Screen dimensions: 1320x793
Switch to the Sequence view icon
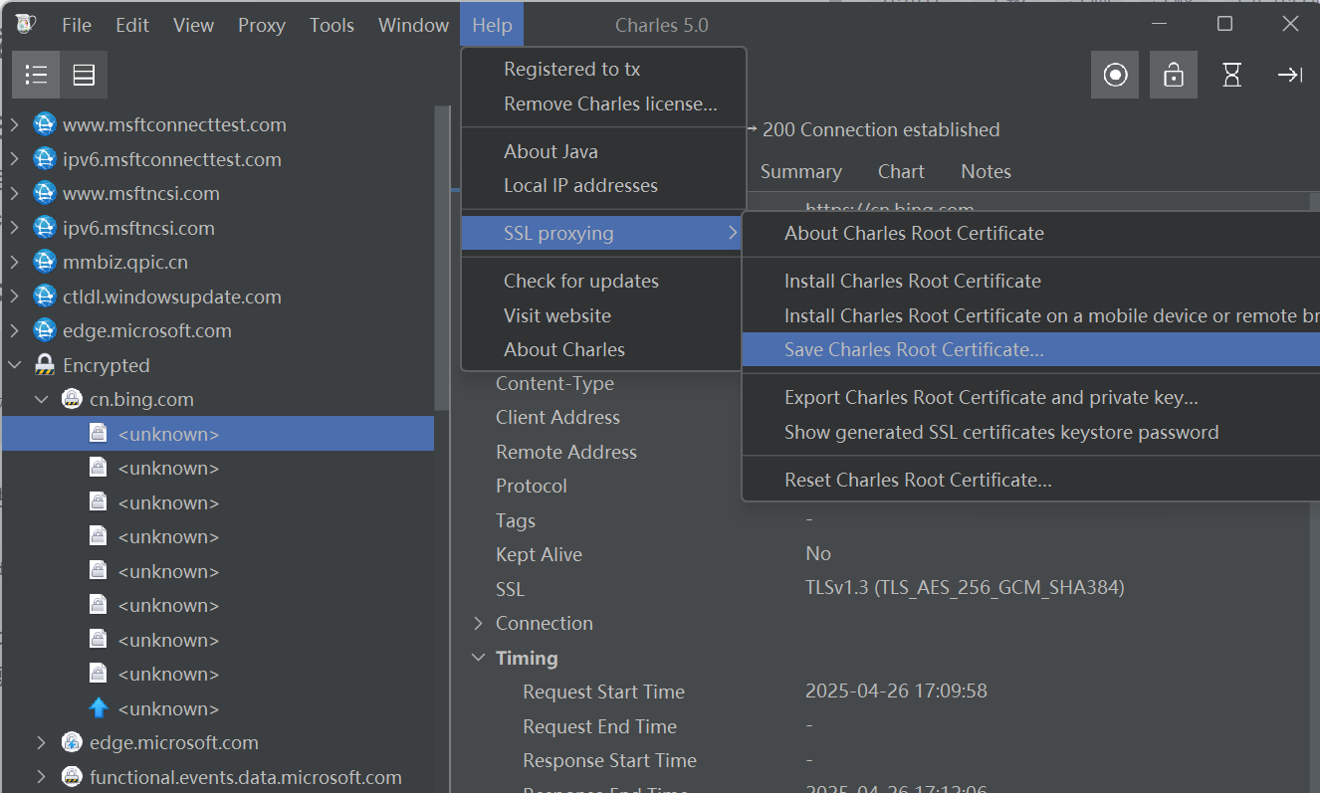tap(84, 75)
